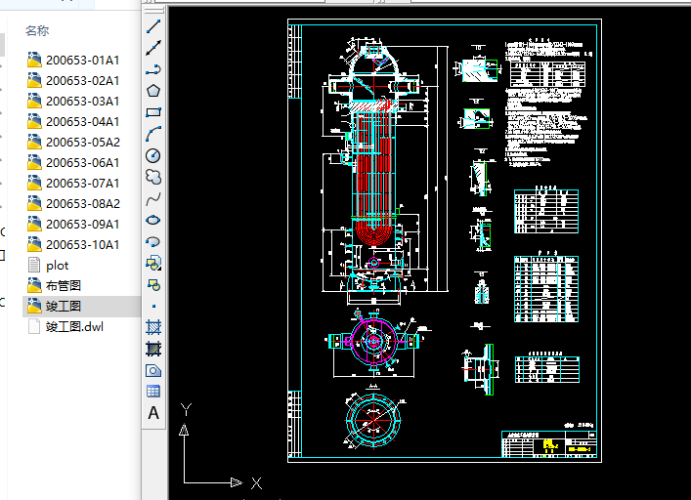691x500 pixels.
Task: Select the Arc tool
Action: (x=153, y=134)
